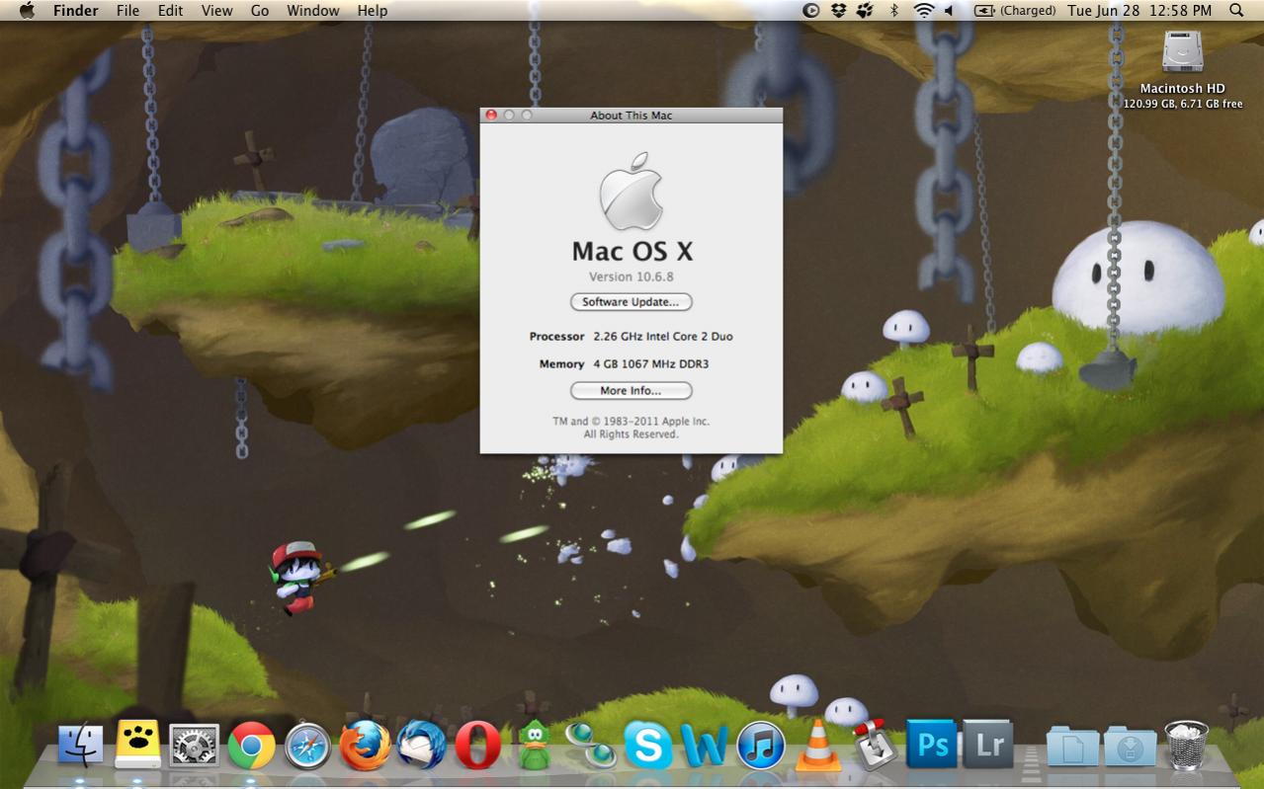Launch Skype from the dock
Viewport: 1264px width, 789px height.
tap(648, 746)
